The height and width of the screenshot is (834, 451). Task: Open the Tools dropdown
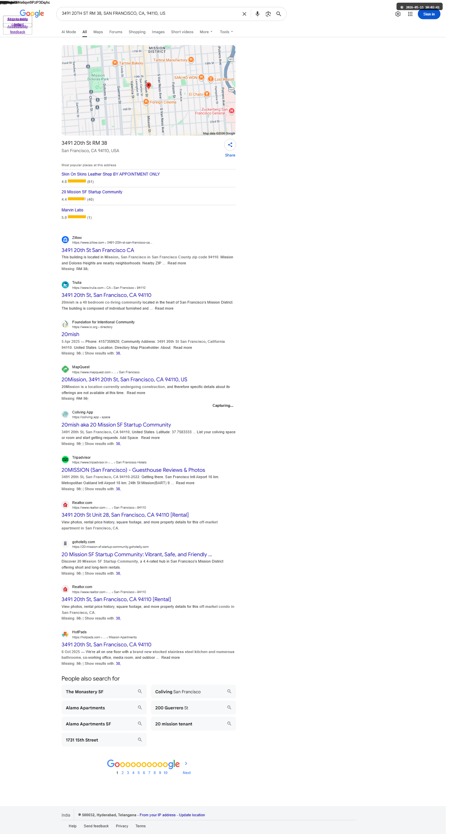pyautogui.click(x=227, y=32)
